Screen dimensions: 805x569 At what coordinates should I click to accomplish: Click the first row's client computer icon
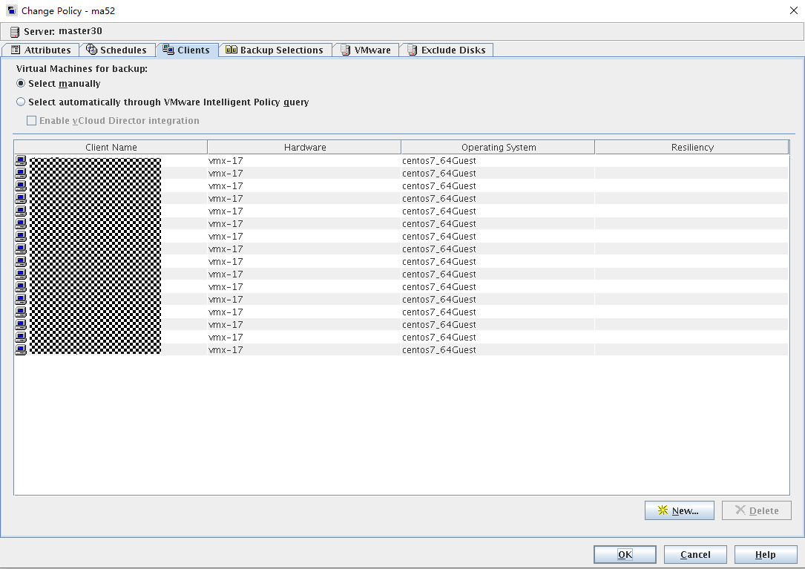click(x=21, y=161)
